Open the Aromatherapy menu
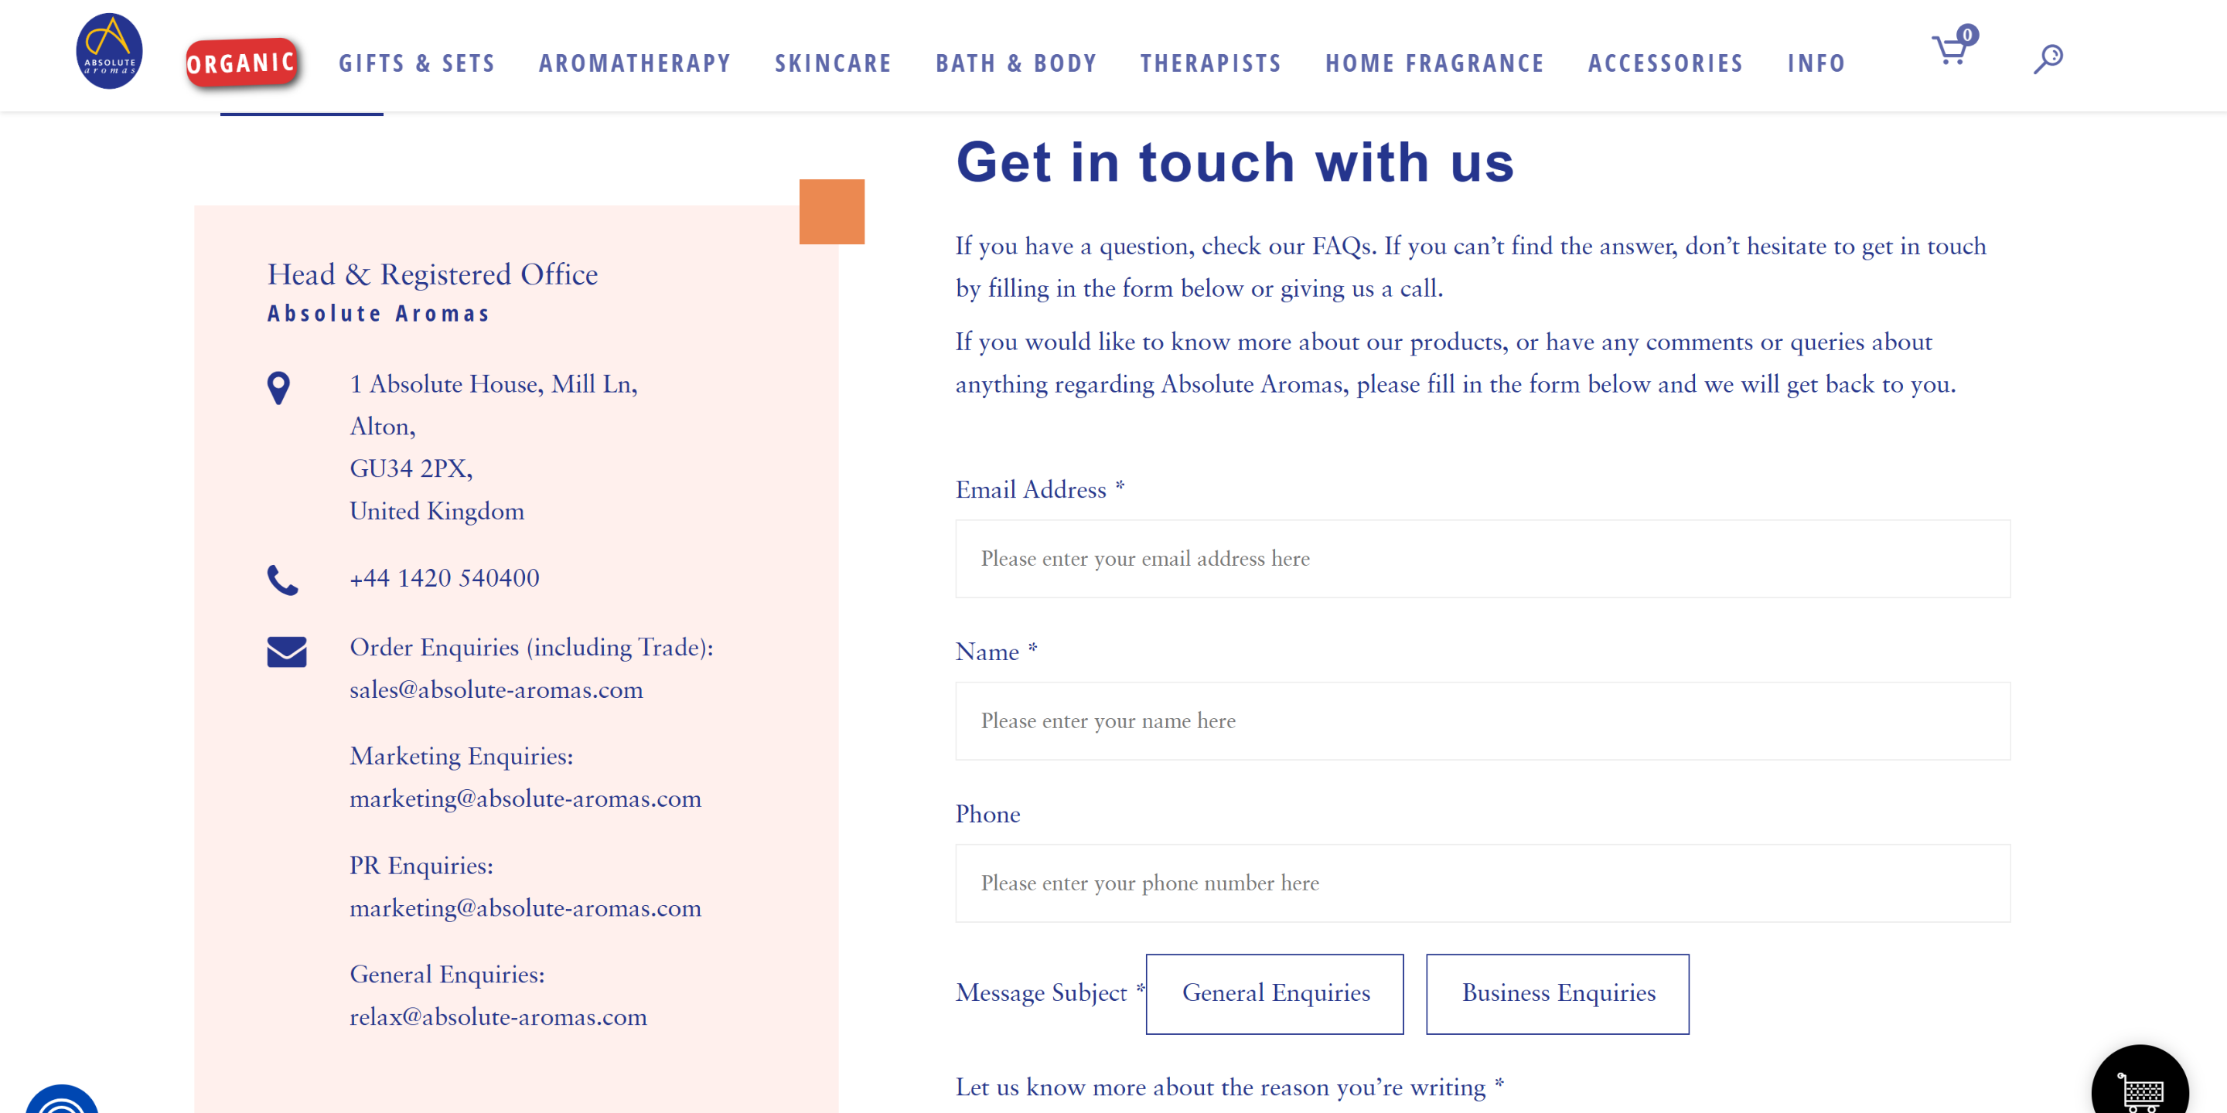This screenshot has height=1113, width=2227. pos(635,63)
